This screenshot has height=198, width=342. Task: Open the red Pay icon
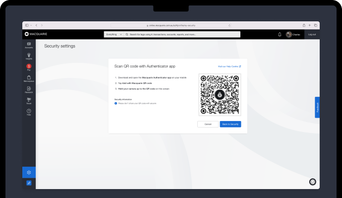point(29,67)
